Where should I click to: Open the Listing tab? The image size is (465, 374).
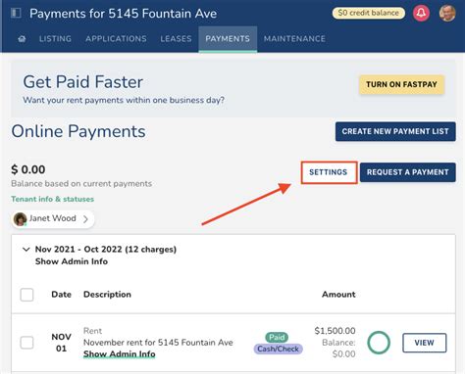tap(55, 39)
